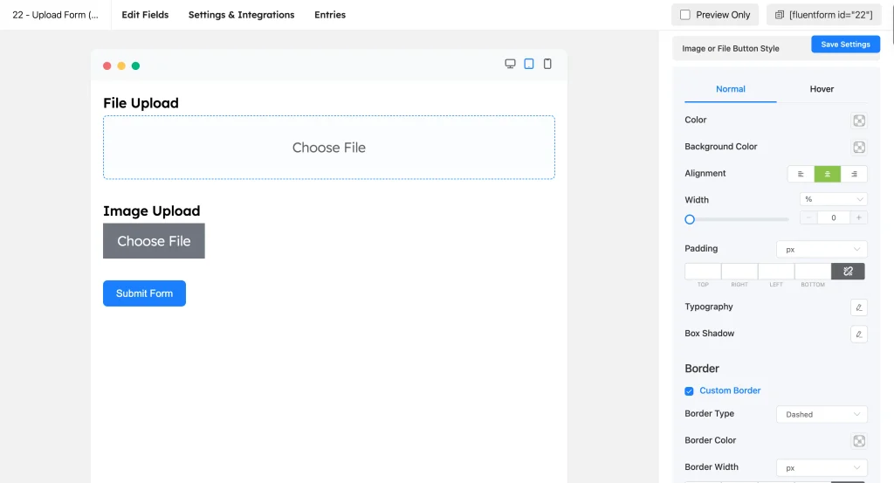Uncheck the Custom Border checkbox
The width and height of the screenshot is (894, 483).
pos(689,391)
